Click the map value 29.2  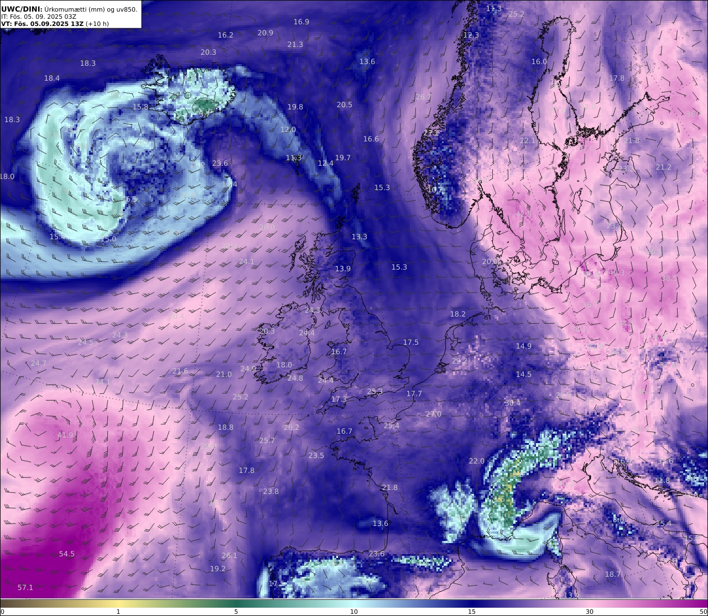(460, 361)
